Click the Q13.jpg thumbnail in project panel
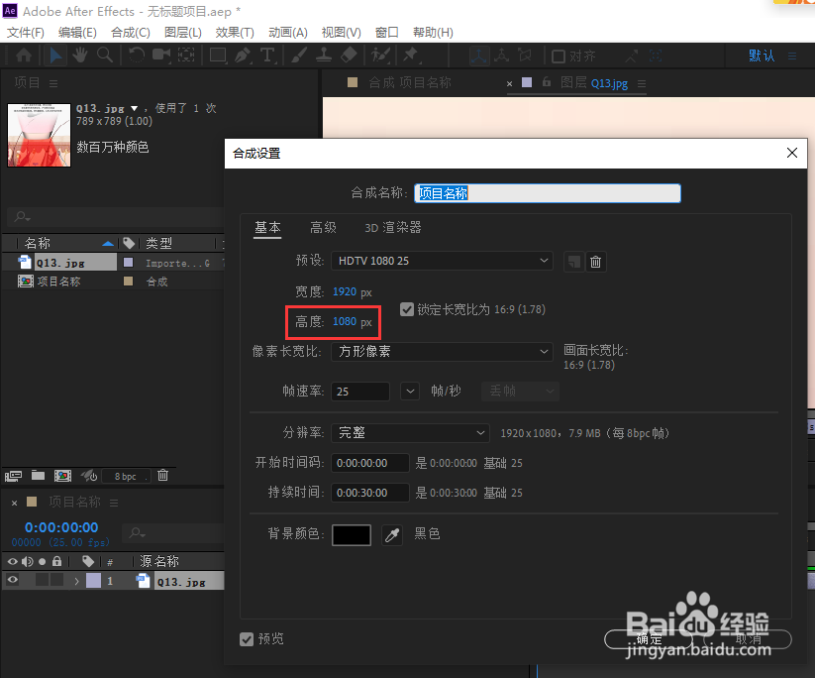The width and height of the screenshot is (815, 678). 39,135
